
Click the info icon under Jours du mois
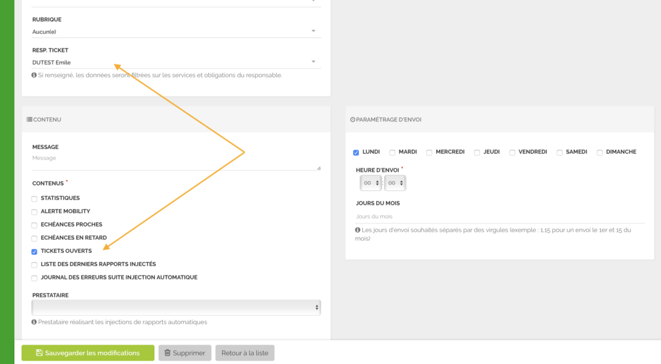(x=358, y=230)
